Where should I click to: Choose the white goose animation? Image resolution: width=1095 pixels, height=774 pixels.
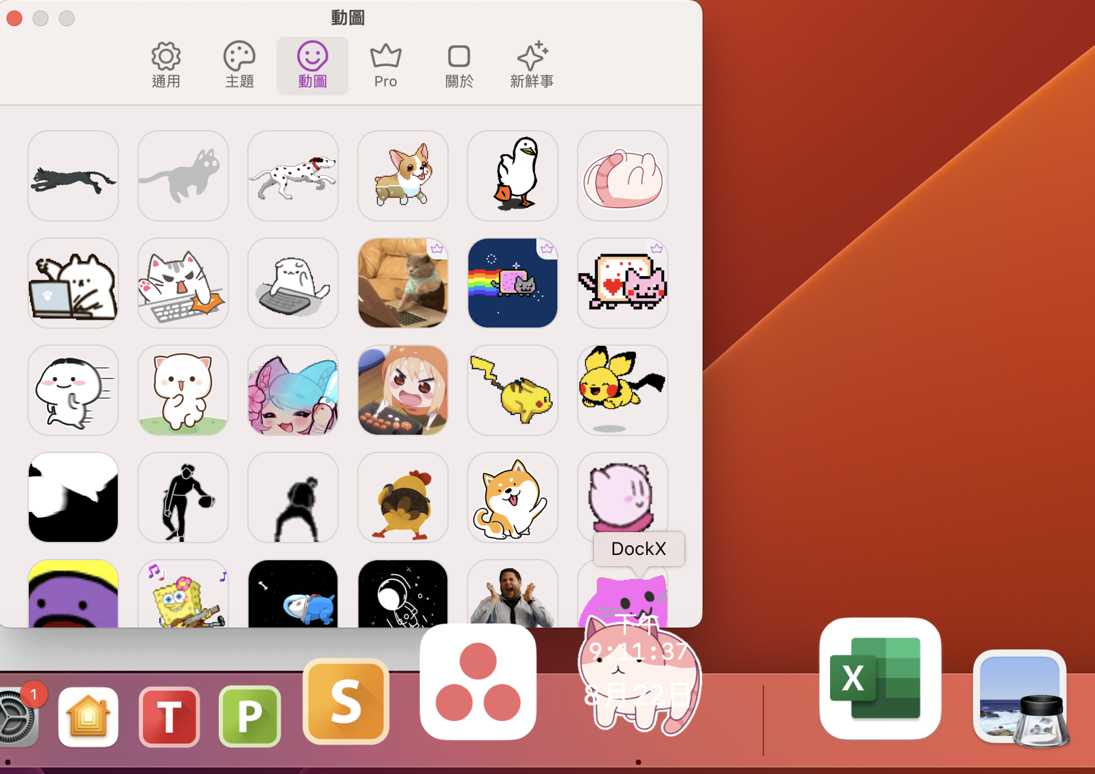tap(513, 176)
